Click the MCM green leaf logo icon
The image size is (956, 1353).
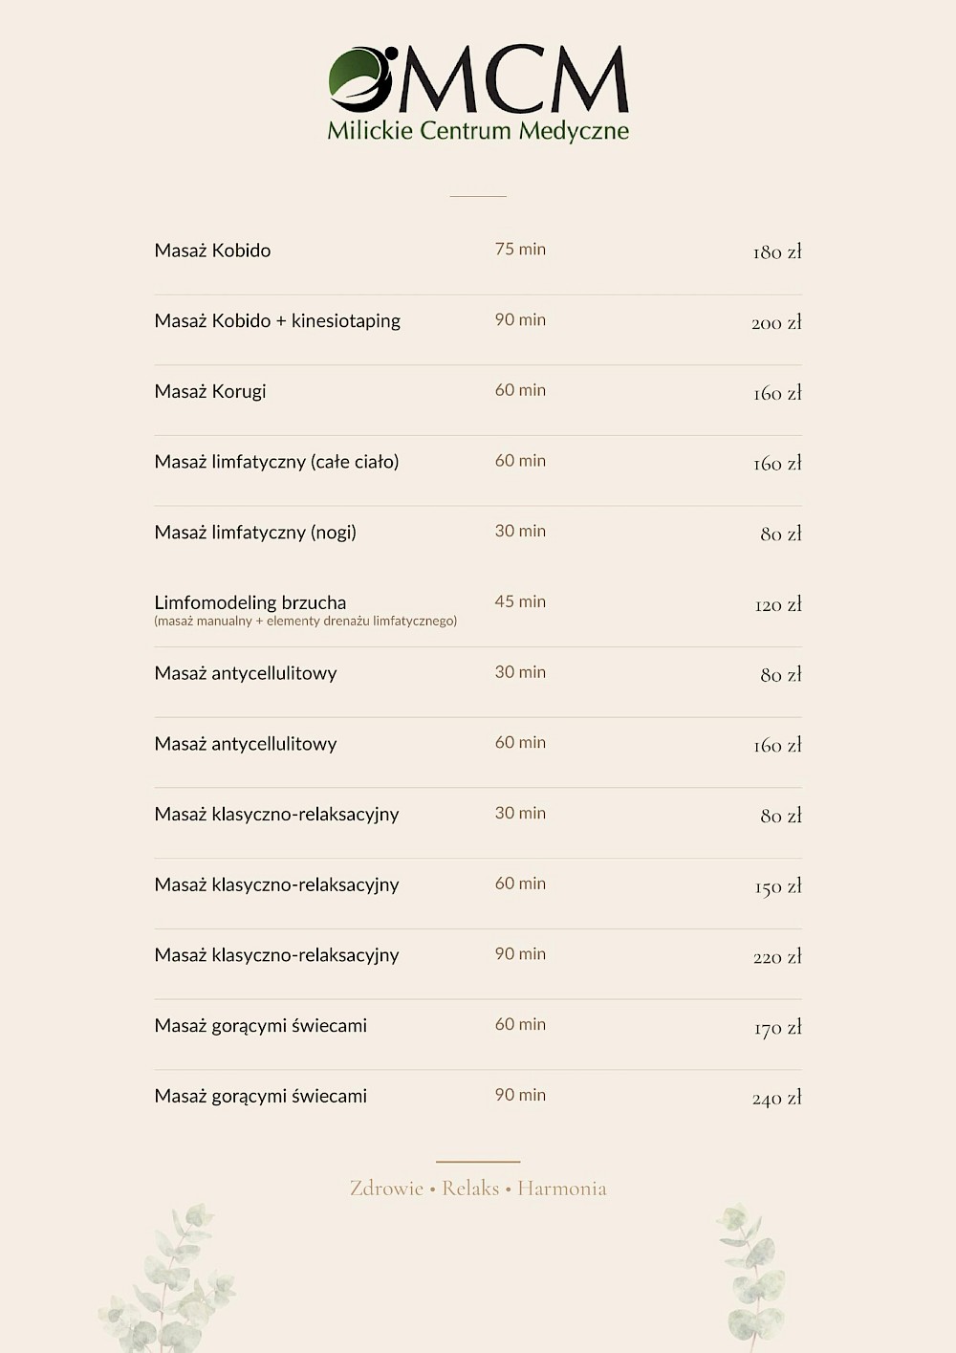point(361,77)
